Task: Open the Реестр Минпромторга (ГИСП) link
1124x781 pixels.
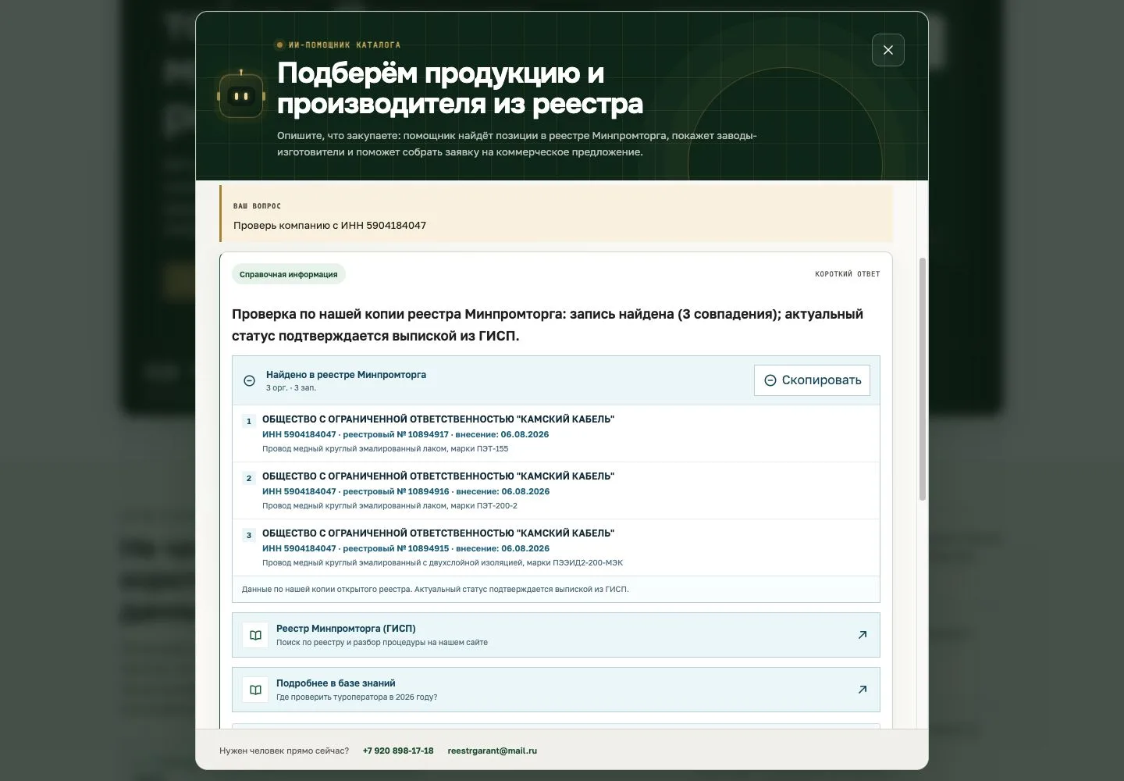Action: (556, 635)
